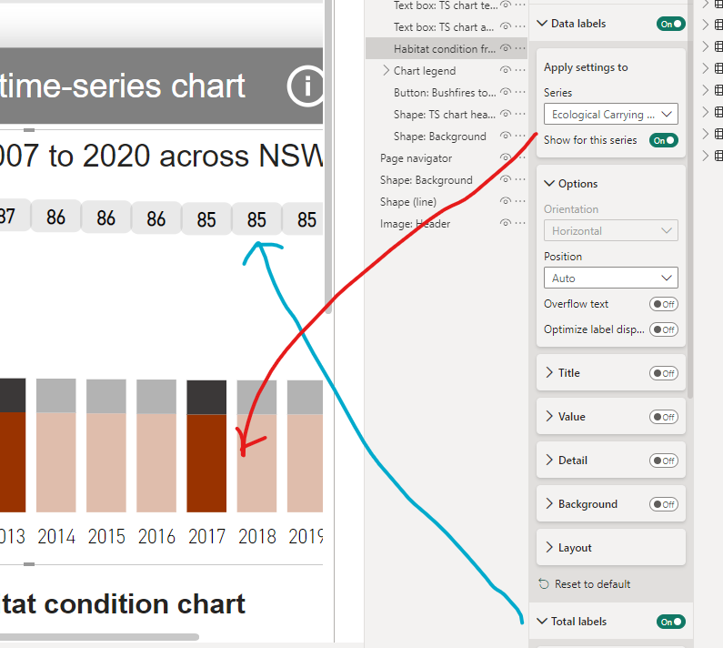Click the Reset to default icon
723x648 pixels.
tap(544, 584)
